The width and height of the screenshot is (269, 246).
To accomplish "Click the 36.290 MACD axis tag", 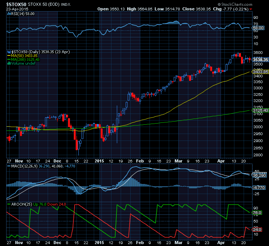I will coord(259,175).
